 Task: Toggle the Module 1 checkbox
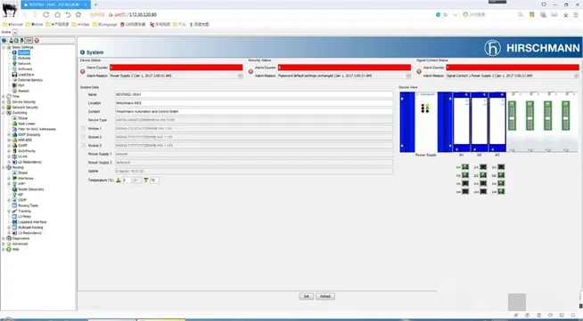83,128
